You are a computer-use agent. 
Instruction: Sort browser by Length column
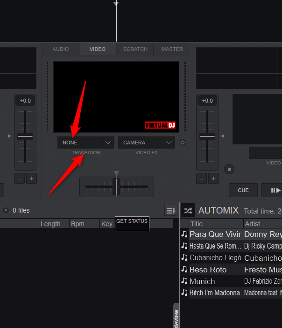pos(54,224)
